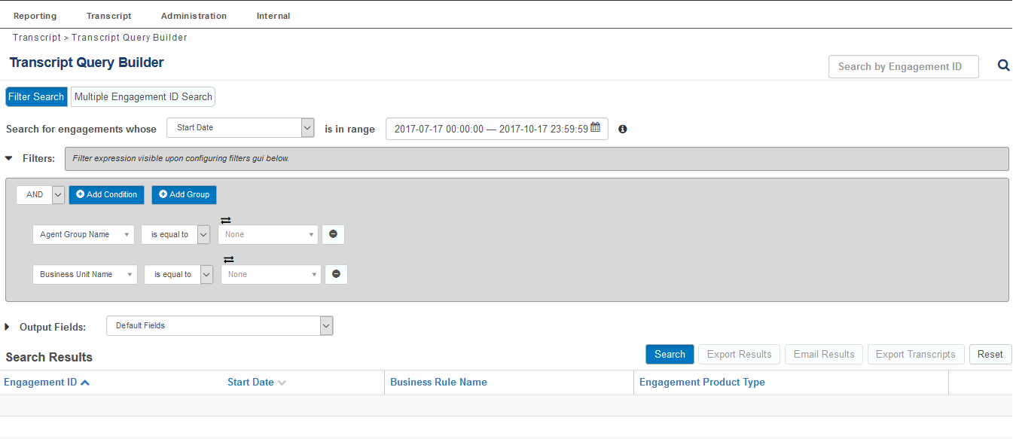Click the info icon beside date range
The image size is (1013, 439).
coord(623,129)
